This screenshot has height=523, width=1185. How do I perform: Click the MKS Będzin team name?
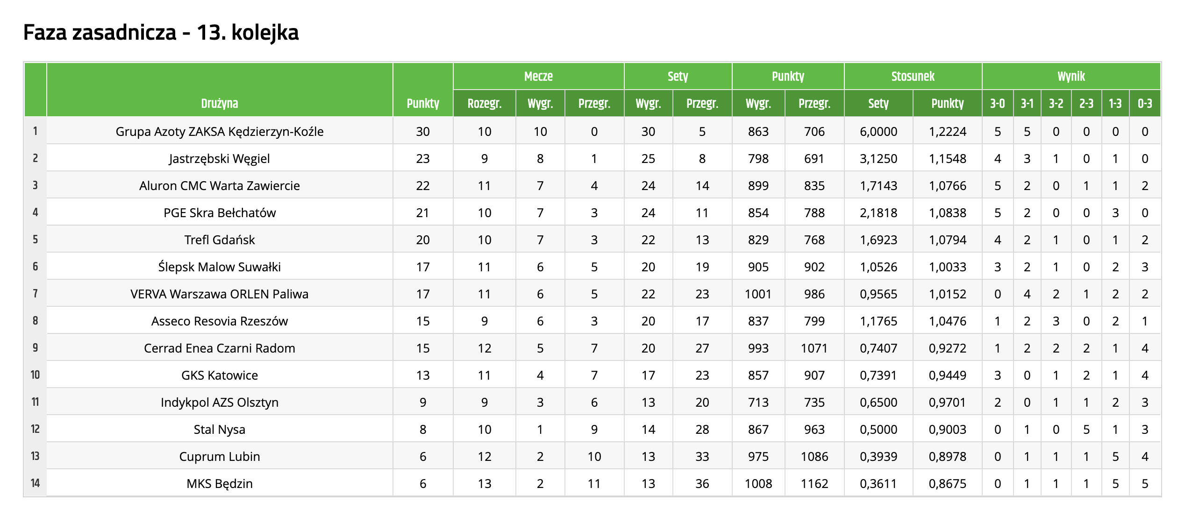(219, 484)
